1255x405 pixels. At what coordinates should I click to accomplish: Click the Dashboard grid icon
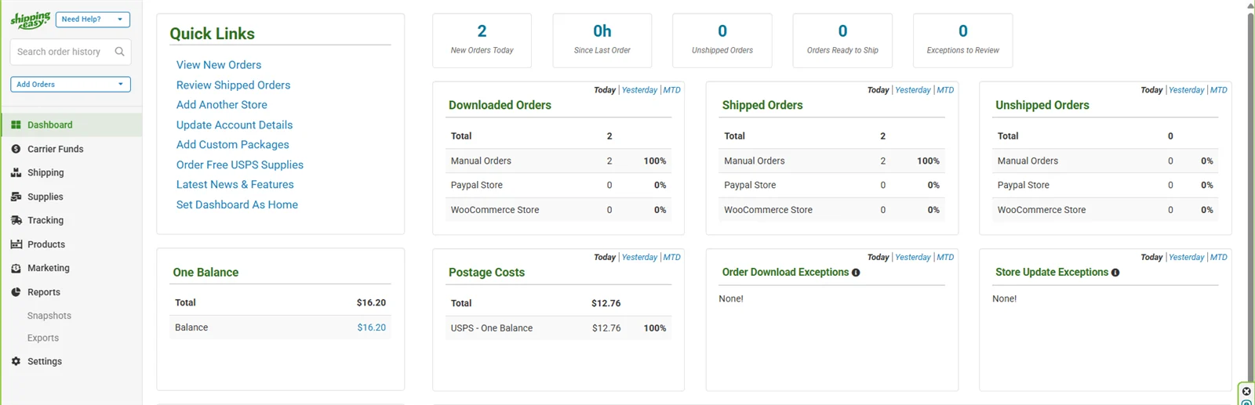tap(16, 125)
